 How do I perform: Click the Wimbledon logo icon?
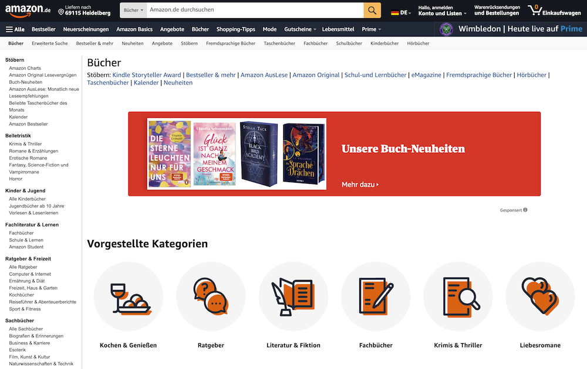446,29
